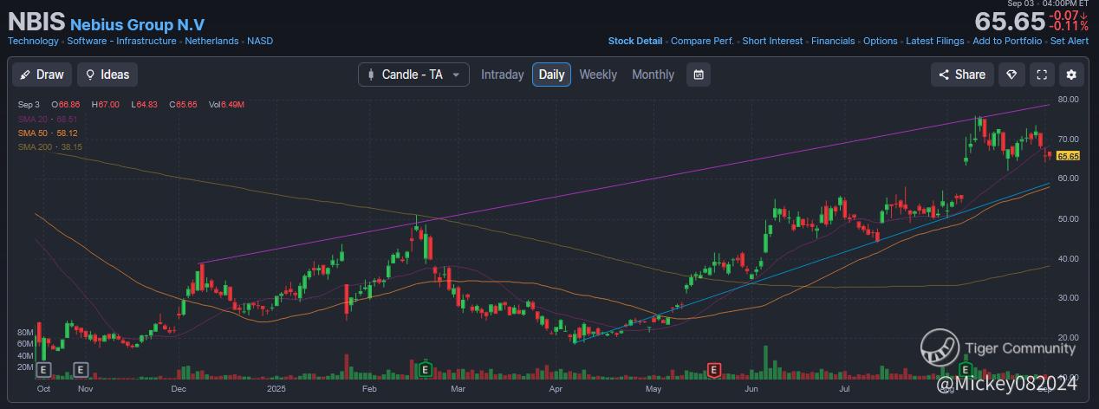
Task: Click the Netherlands country link
Action: tap(211, 41)
